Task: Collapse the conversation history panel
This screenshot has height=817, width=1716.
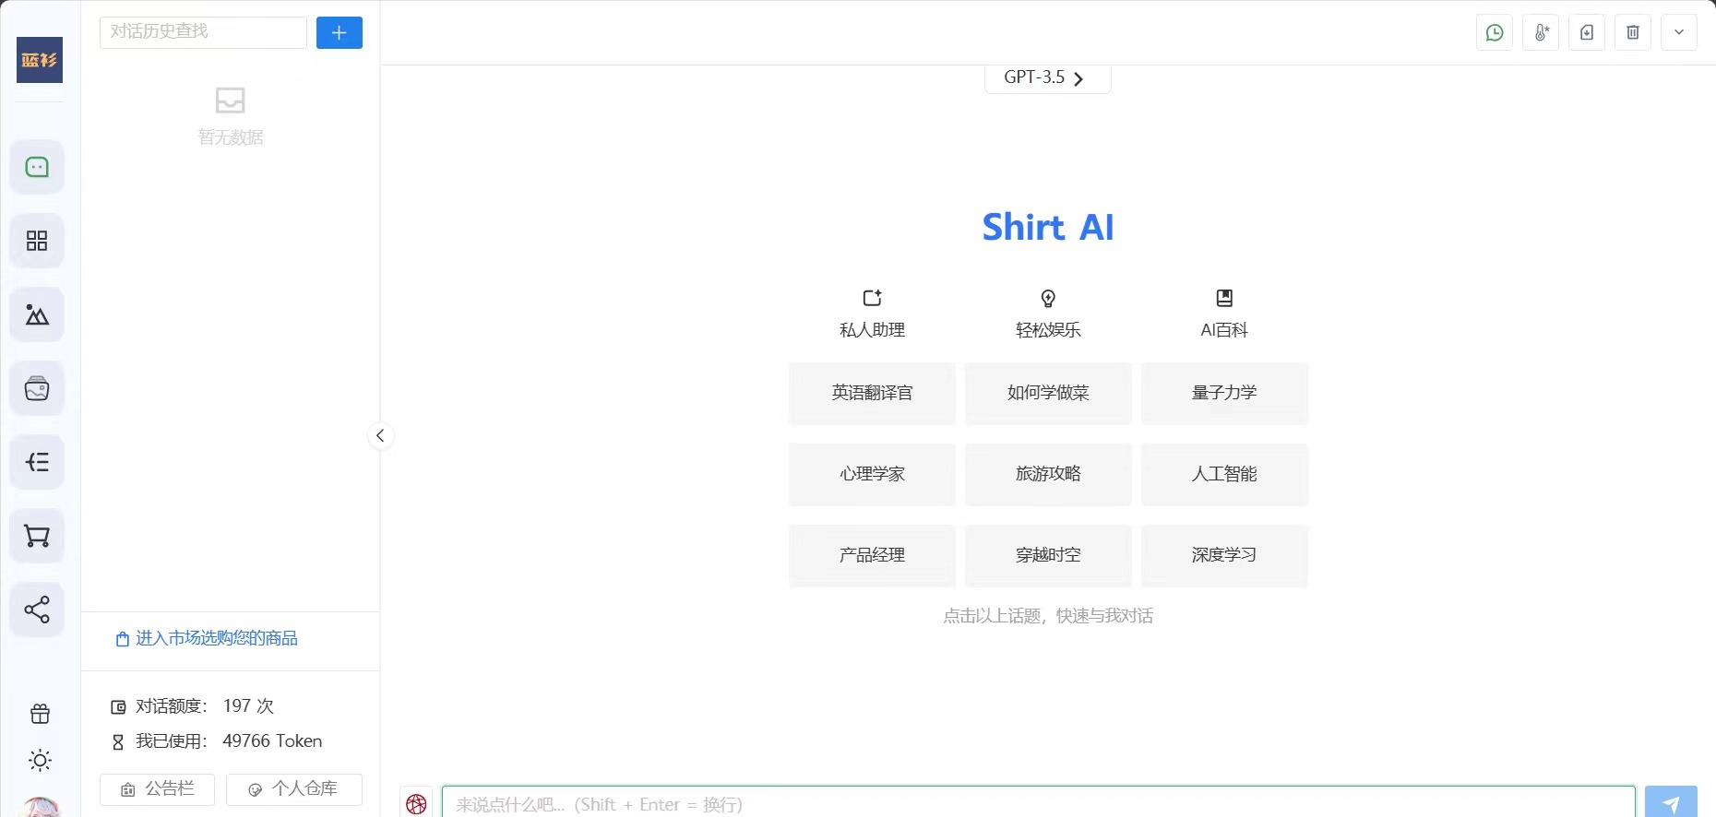Action: point(380,435)
